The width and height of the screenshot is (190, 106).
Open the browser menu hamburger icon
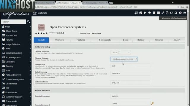pos(187,7)
